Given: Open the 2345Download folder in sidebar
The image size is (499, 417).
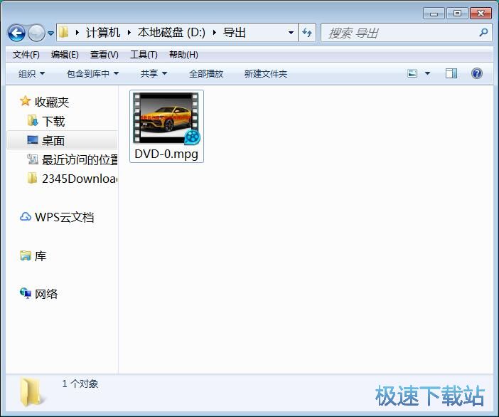Looking at the screenshot, I should pos(80,179).
